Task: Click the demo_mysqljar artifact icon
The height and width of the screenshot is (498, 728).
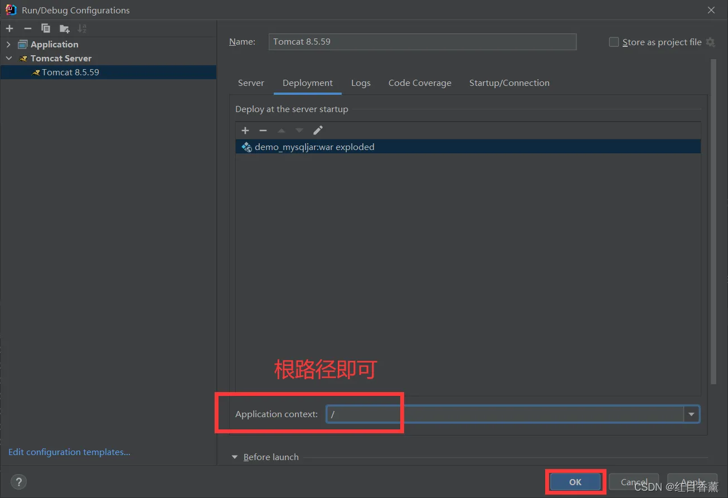Action: click(x=246, y=147)
